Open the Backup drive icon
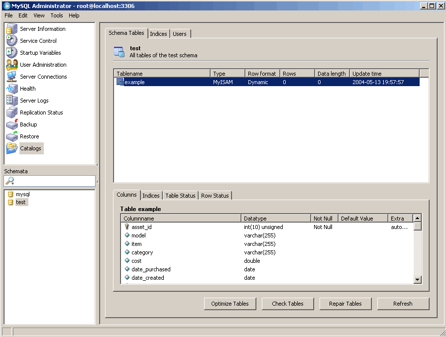Screen dimensions: 446x337 [11, 124]
